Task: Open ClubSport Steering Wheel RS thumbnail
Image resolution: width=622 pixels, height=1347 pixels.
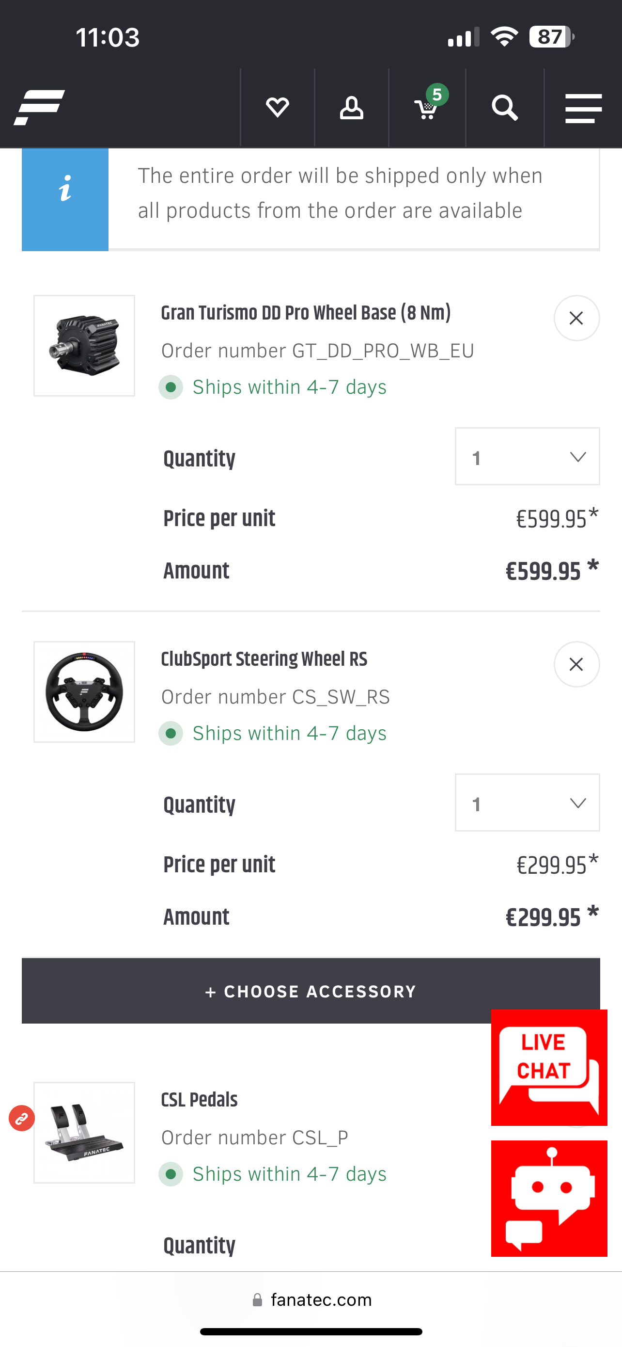Action: (84, 692)
